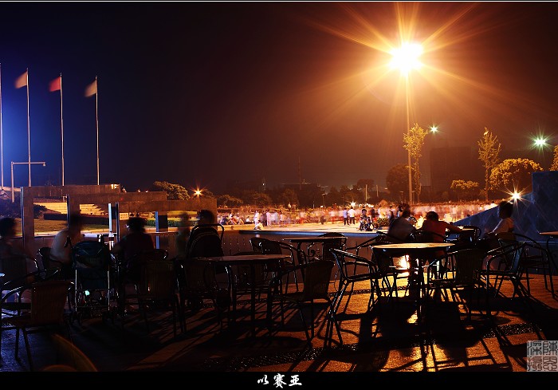Click the crowd of people on the plaza
Screen dimensions: 558x390
pyautogui.click(x=303, y=216)
